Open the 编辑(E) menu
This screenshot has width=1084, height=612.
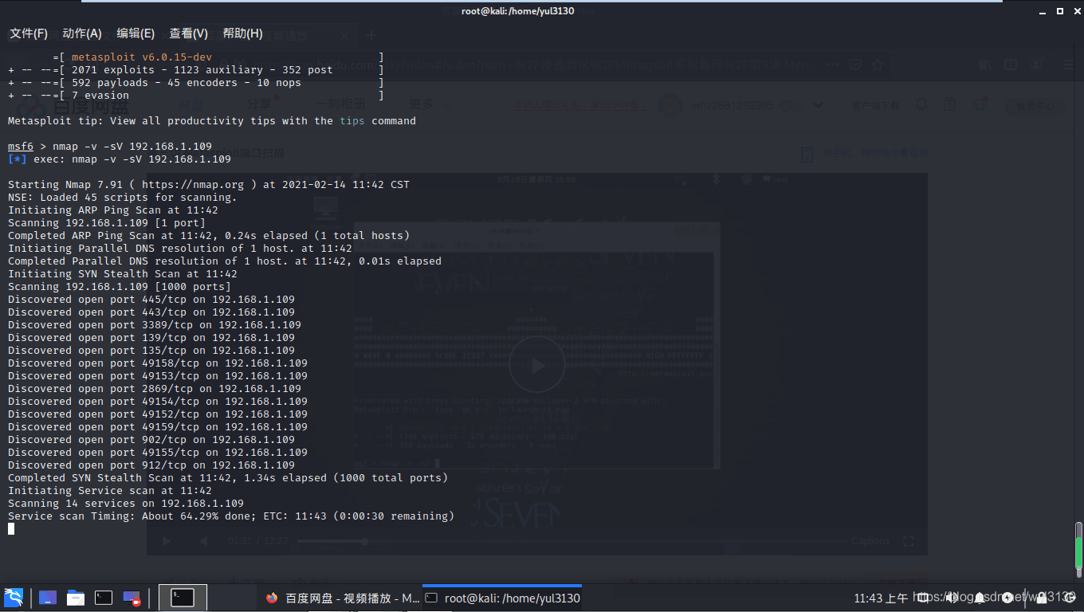point(135,33)
